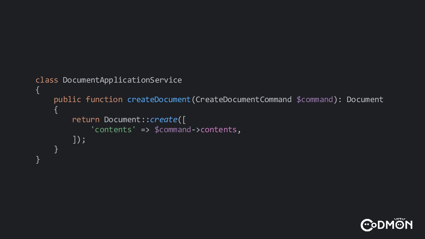Click the 'public' keyword
Viewport: 425px width, 239px height.
pos(67,100)
